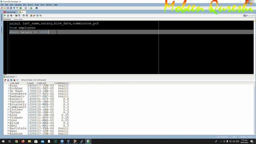The width and height of the screenshot is (256, 144).
Task: Click the New file icon in main toolbar
Action: pos(2,8)
